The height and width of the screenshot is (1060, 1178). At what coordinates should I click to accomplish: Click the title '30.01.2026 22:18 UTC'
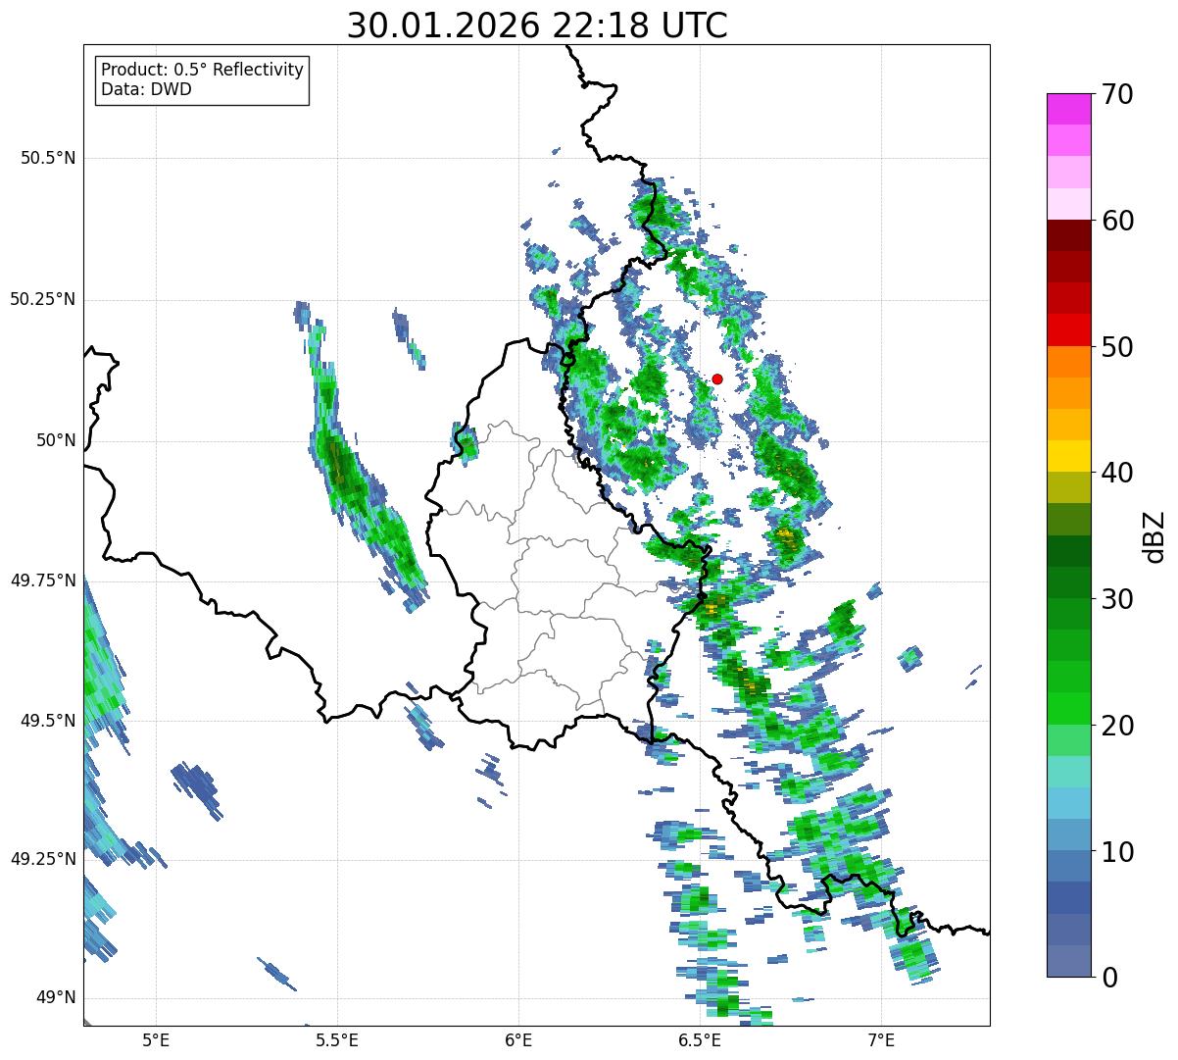point(537,25)
